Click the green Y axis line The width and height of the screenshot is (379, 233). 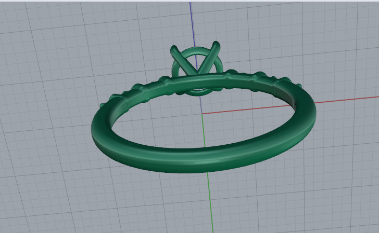pyautogui.click(x=208, y=173)
